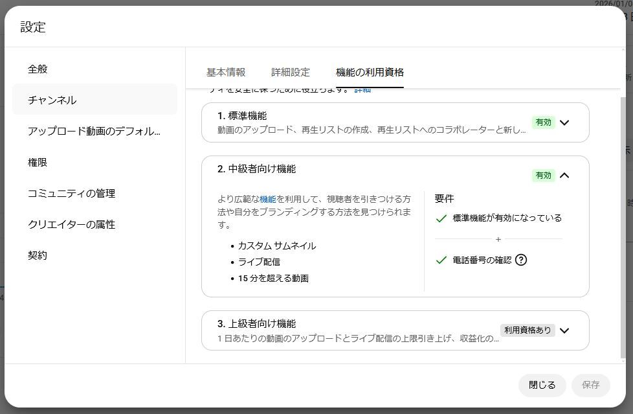Open 全般 in the settings sidebar
Image resolution: width=633 pixels, height=414 pixels.
tap(38, 69)
